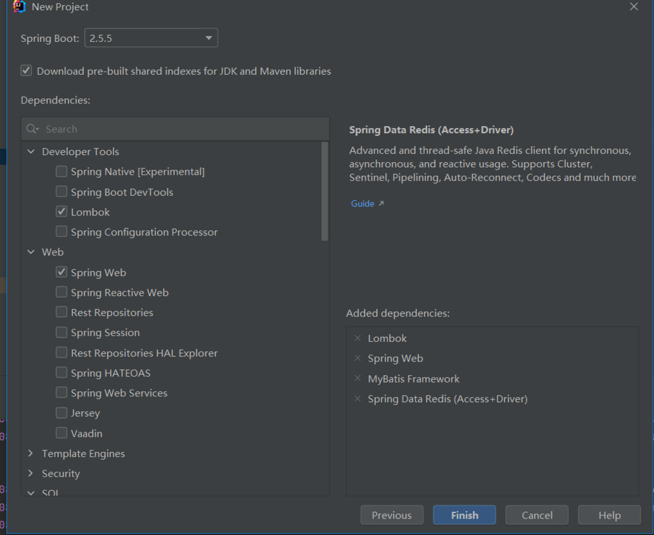
Task: Enable Spring Boot DevTools checkbox
Action: pyautogui.click(x=61, y=192)
